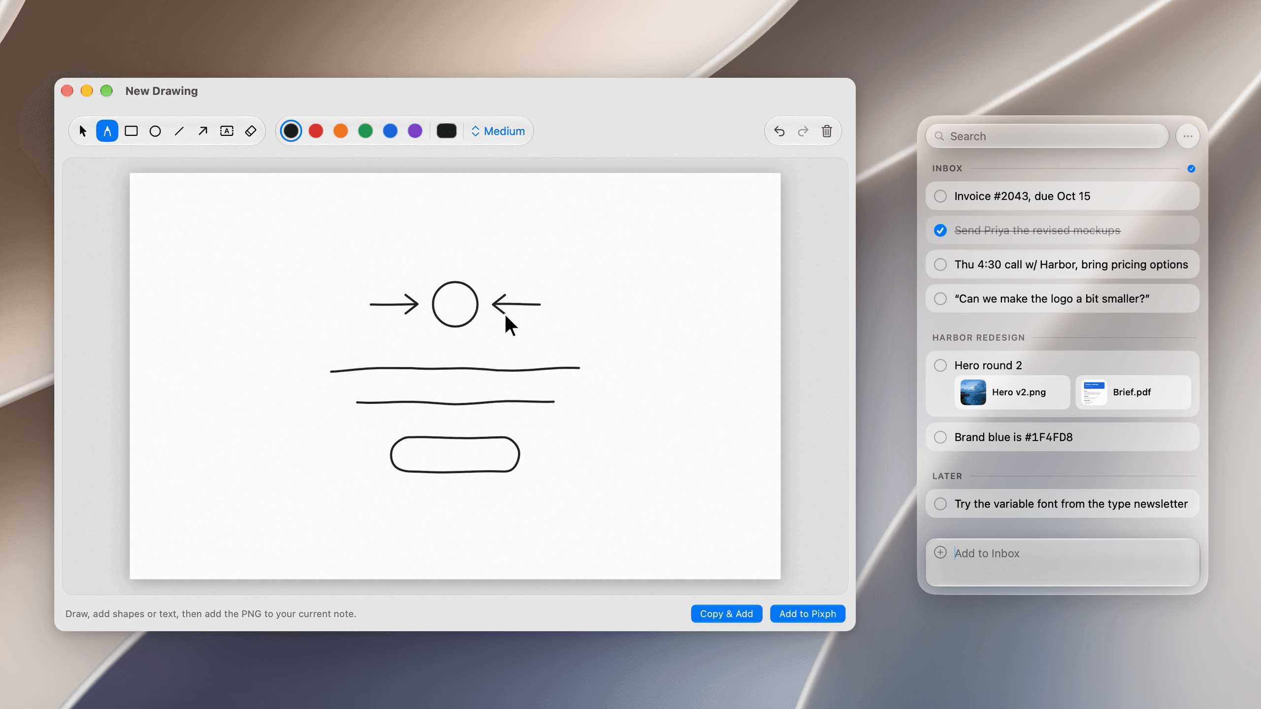Choose the red color swatch
1261x709 pixels.
[316, 131]
